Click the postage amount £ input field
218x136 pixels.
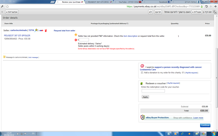tap(84, 40)
